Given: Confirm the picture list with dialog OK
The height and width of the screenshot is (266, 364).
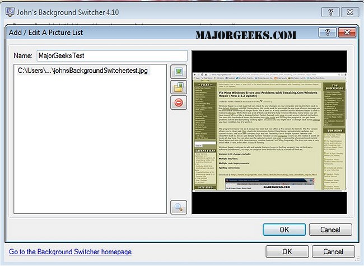Looking at the screenshot, I should [x=284, y=230].
